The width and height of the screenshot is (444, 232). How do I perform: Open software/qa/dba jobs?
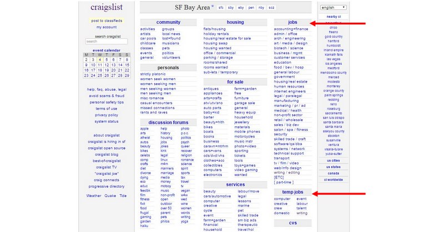(287, 144)
